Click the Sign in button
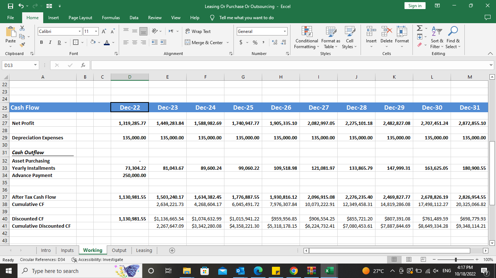Viewport: 496px width, 278px height. (415, 6)
